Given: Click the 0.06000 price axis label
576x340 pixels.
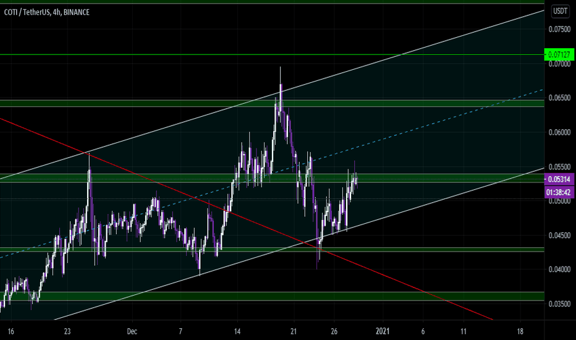Looking at the screenshot, I should [559, 132].
